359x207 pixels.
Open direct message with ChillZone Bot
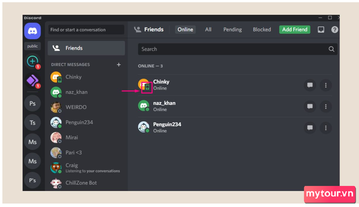coord(86,183)
